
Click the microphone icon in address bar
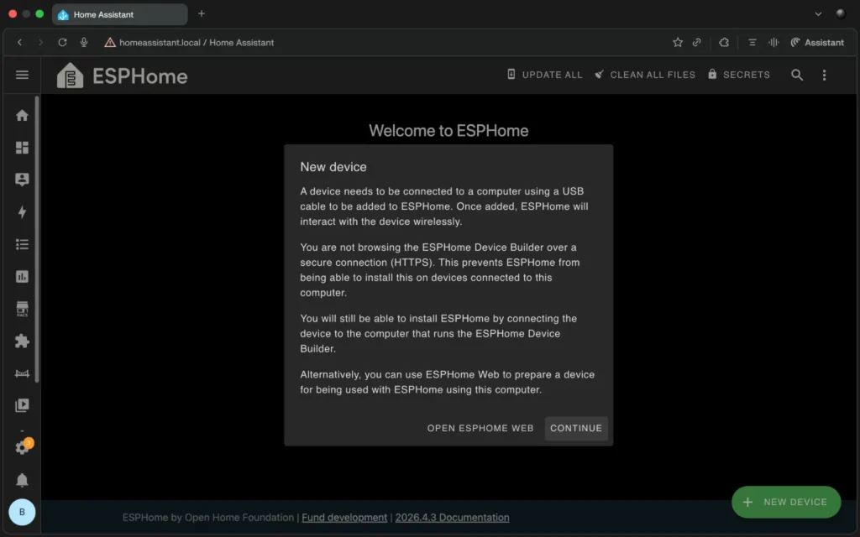pos(84,42)
